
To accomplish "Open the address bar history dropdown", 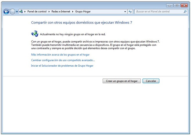I will [x=125, y=11].
